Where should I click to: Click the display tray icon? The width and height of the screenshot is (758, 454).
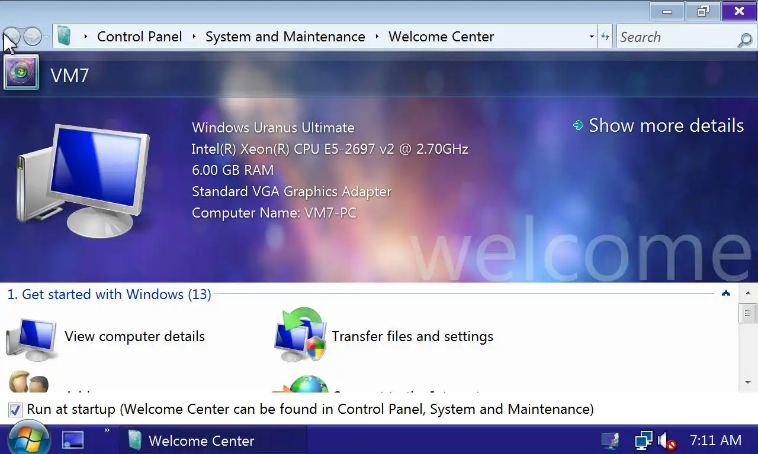click(x=609, y=440)
